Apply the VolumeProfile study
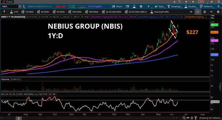The width and height of the screenshot is (222, 120). pyautogui.click(x=159, y=12)
